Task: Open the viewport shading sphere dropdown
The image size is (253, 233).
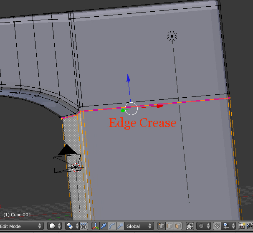Action: [x=55, y=226]
